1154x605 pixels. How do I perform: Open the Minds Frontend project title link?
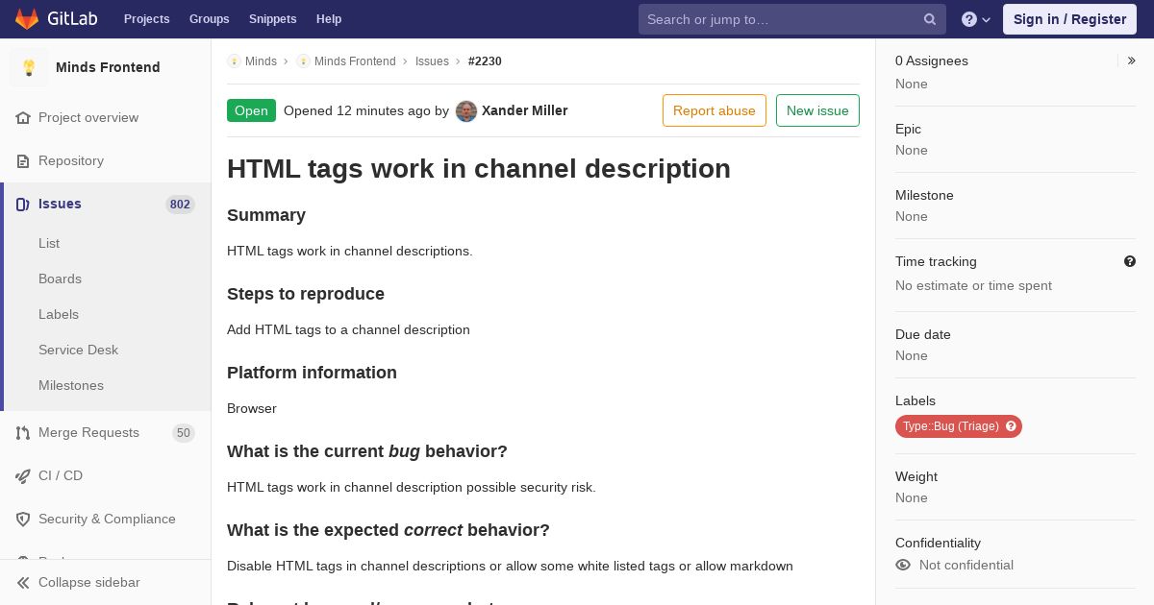point(108,67)
